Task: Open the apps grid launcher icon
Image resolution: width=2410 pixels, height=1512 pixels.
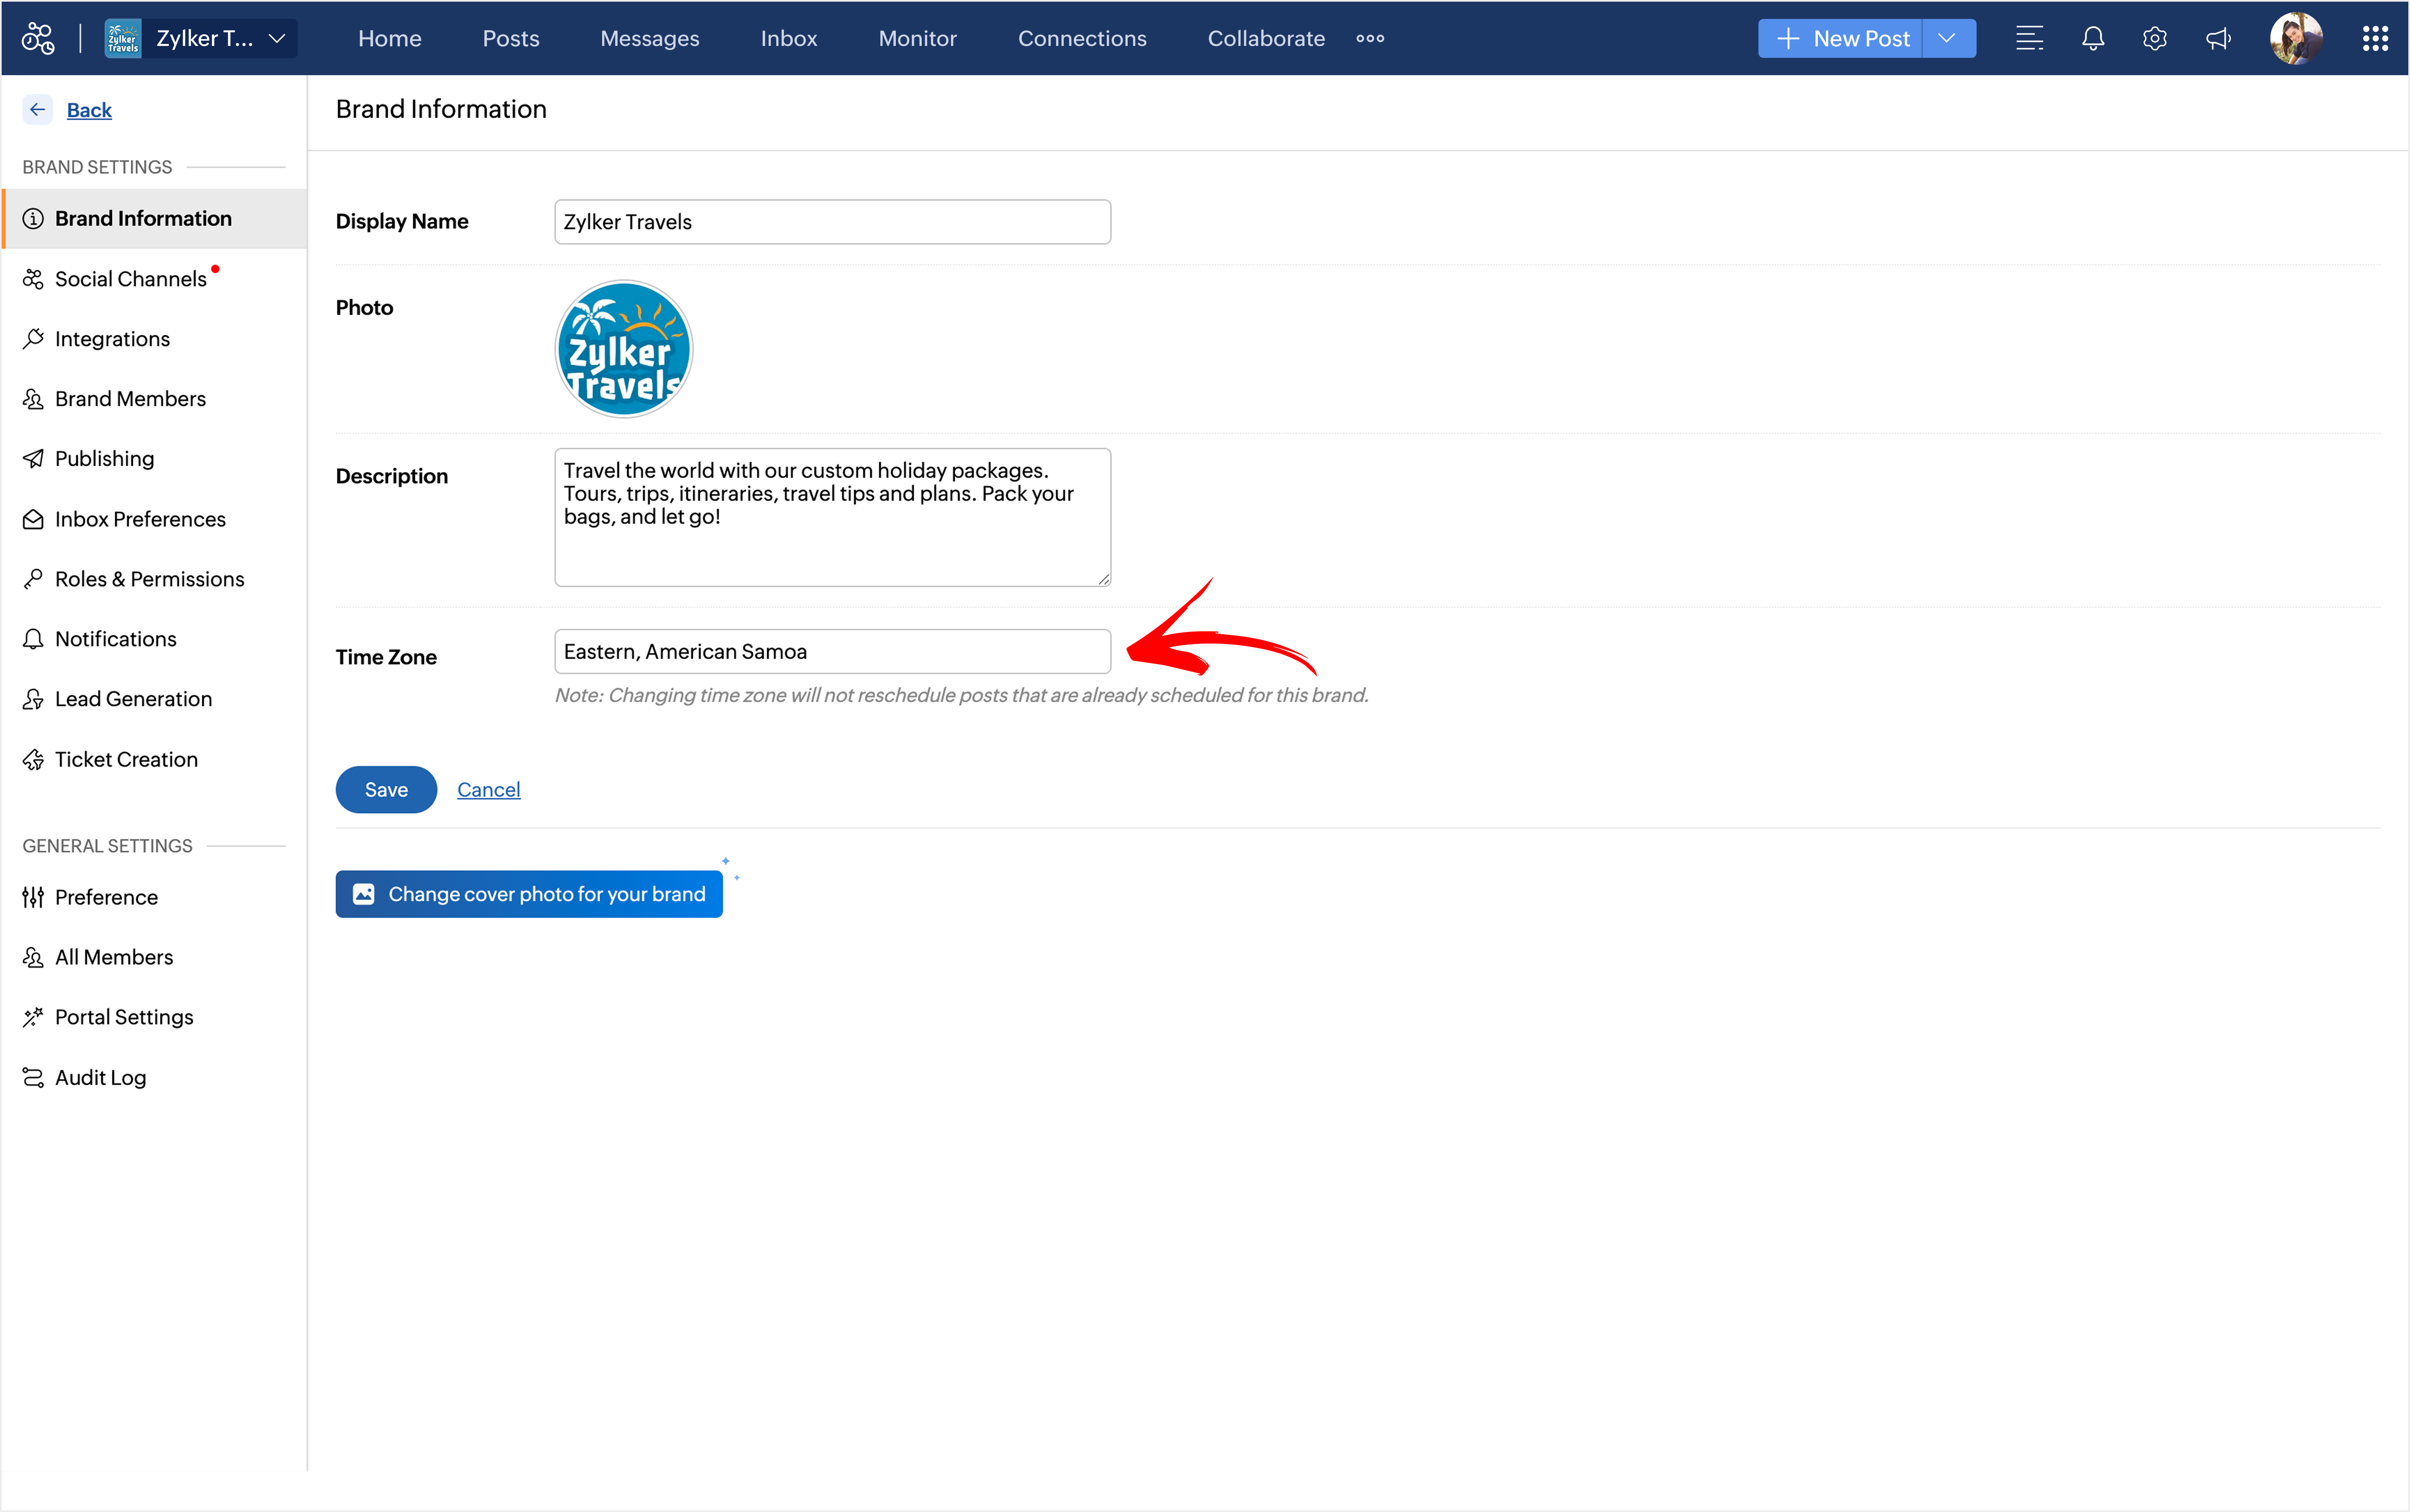Action: pyautogui.click(x=2374, y=38)
